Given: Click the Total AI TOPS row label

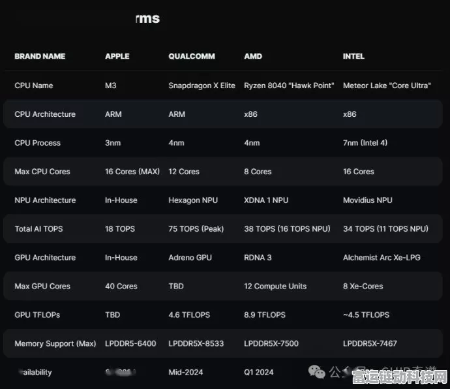Looking at the screenshot, I should (x=38, y=229).
